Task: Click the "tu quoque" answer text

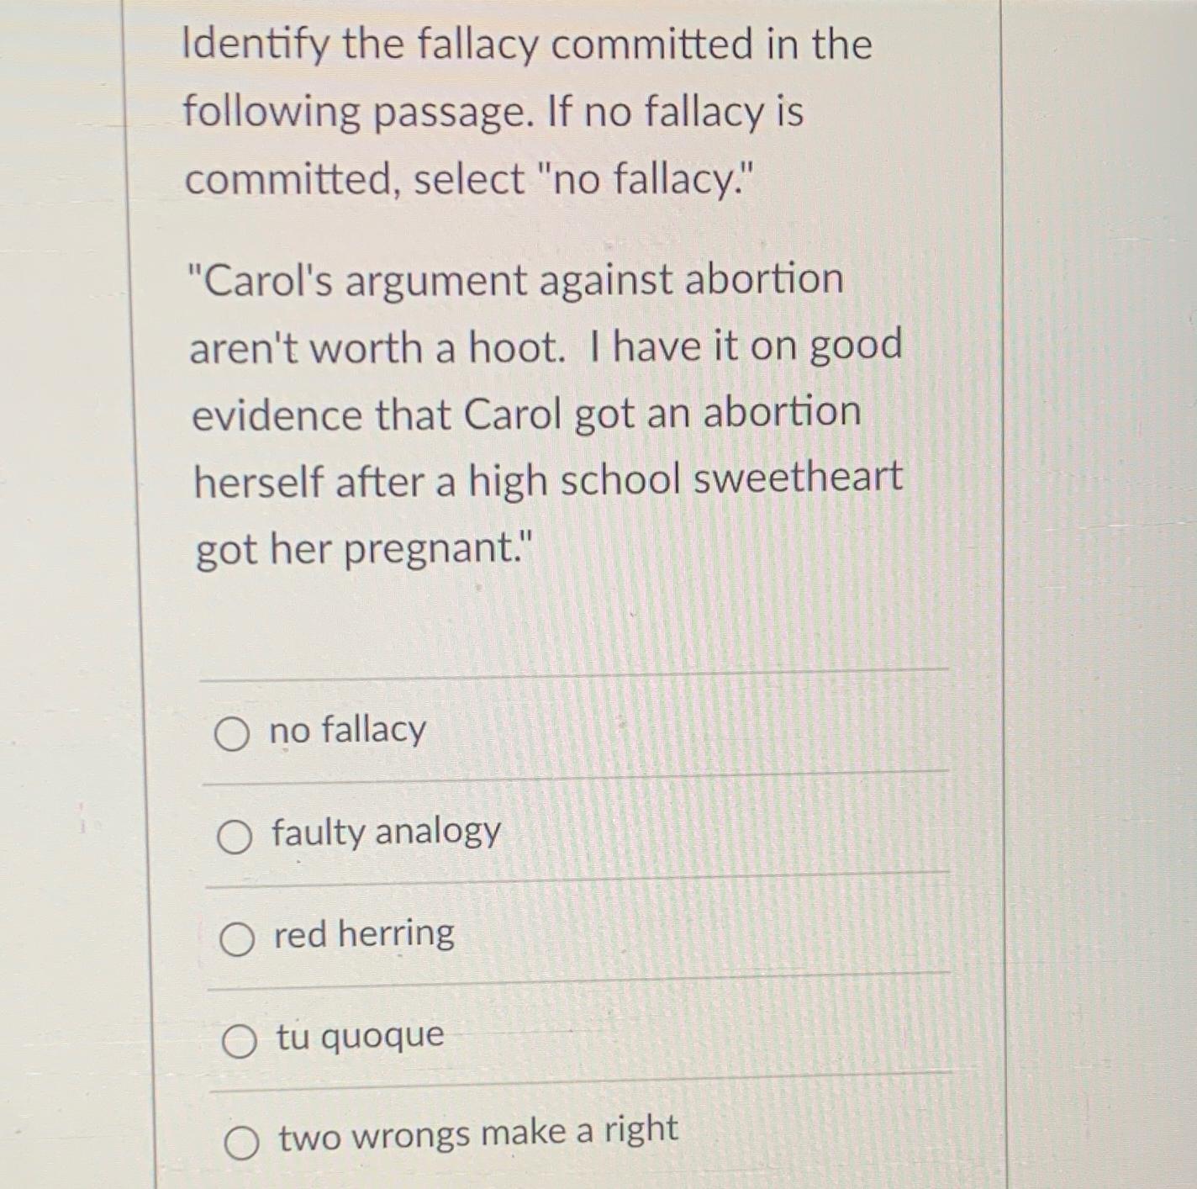Action: tap(357, 1036)
